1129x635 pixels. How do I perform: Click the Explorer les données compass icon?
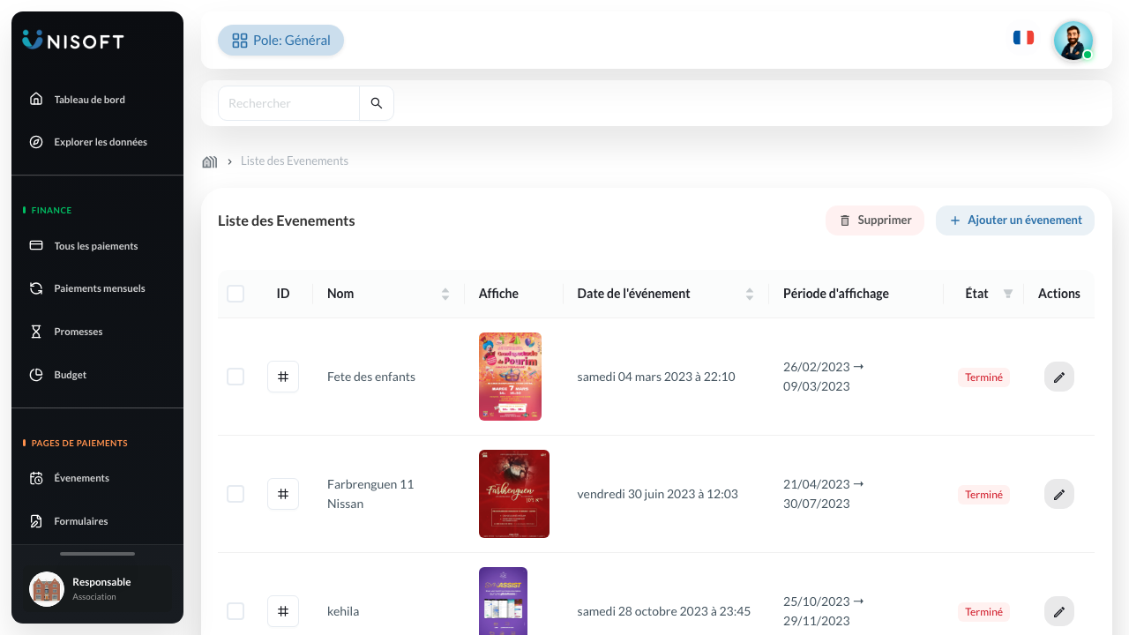pyautogui.click(x=36, y=142)
